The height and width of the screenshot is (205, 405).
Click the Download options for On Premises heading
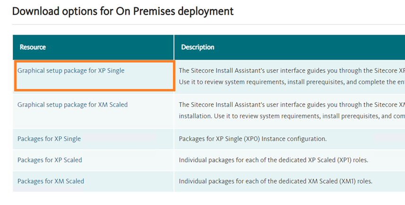(x=123, y=11)
